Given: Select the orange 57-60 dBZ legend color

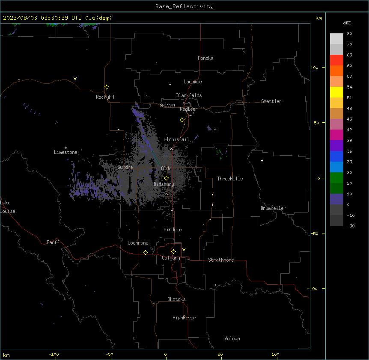Looking at the screenshot, I should 336,71.
